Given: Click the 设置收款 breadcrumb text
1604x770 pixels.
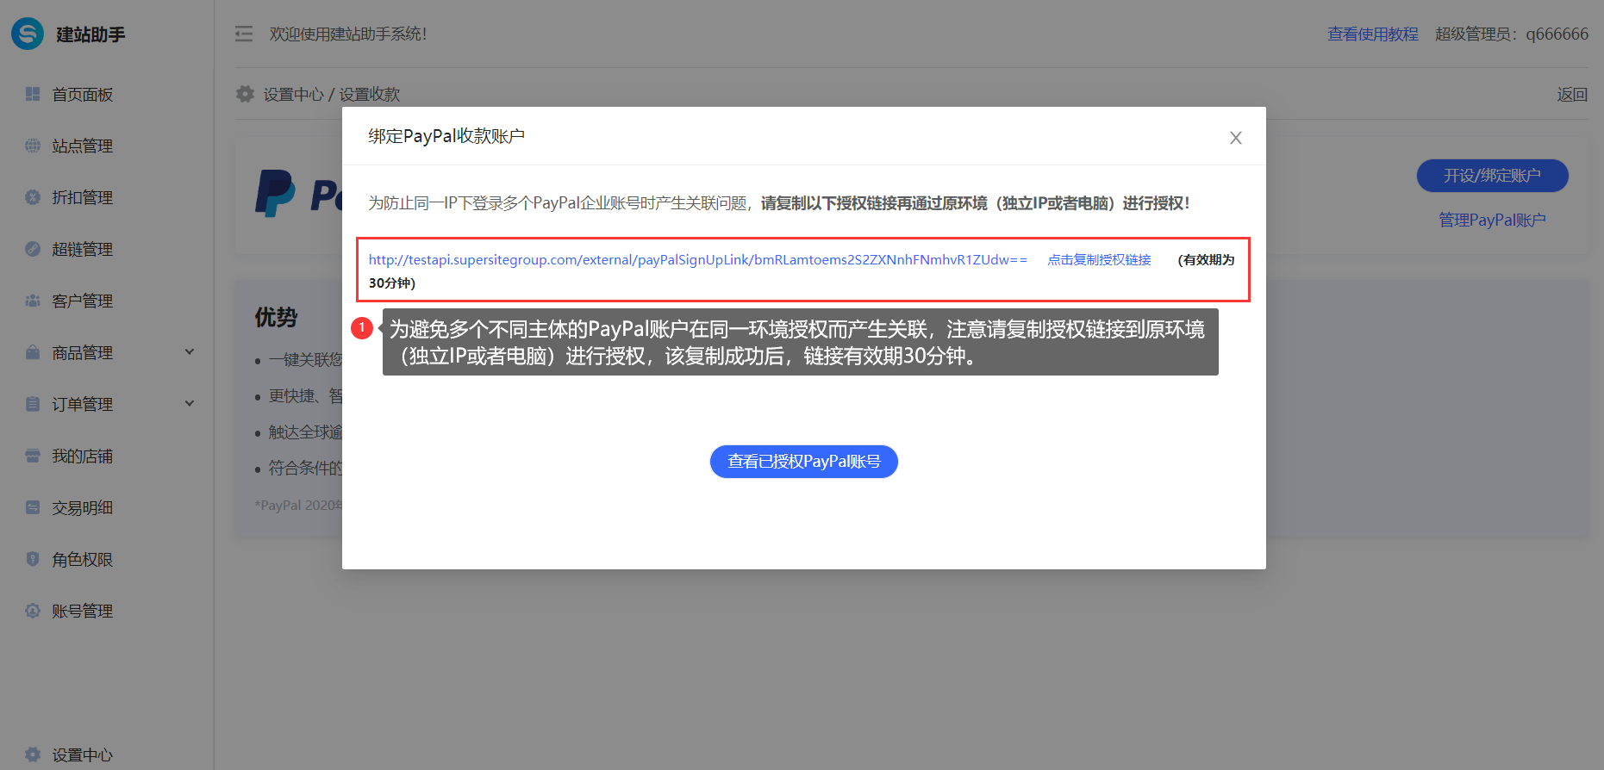Looking at the screenshot, I should (369, 94).
